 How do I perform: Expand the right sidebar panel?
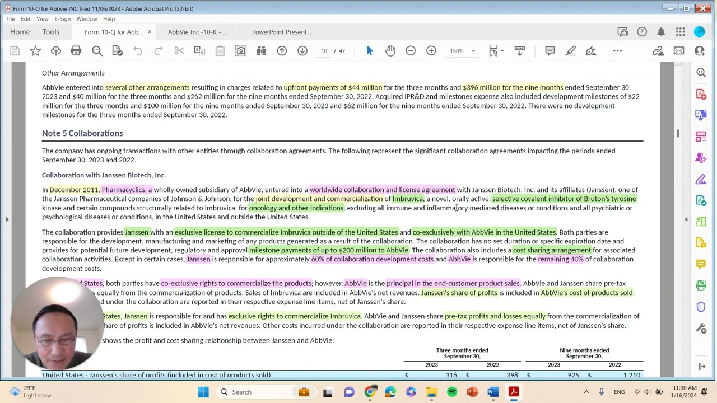point(701,367)
